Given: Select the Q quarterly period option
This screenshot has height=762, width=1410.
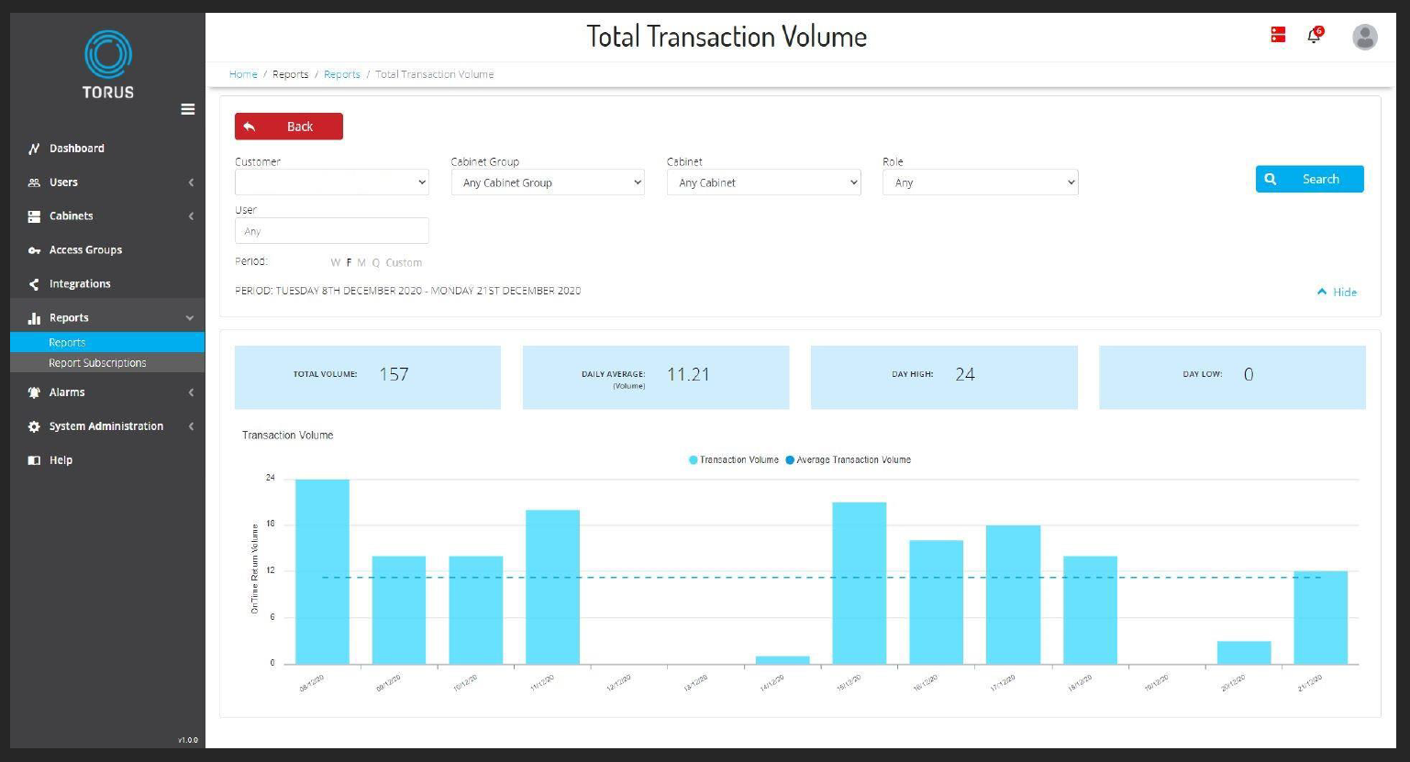Looking at the screenshot, I should point(375,263).
